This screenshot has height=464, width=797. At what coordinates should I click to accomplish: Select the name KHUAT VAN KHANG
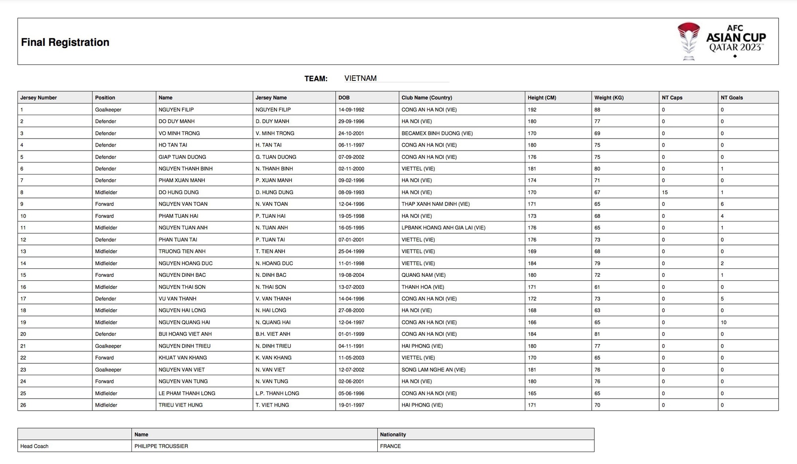pos(183,358)
